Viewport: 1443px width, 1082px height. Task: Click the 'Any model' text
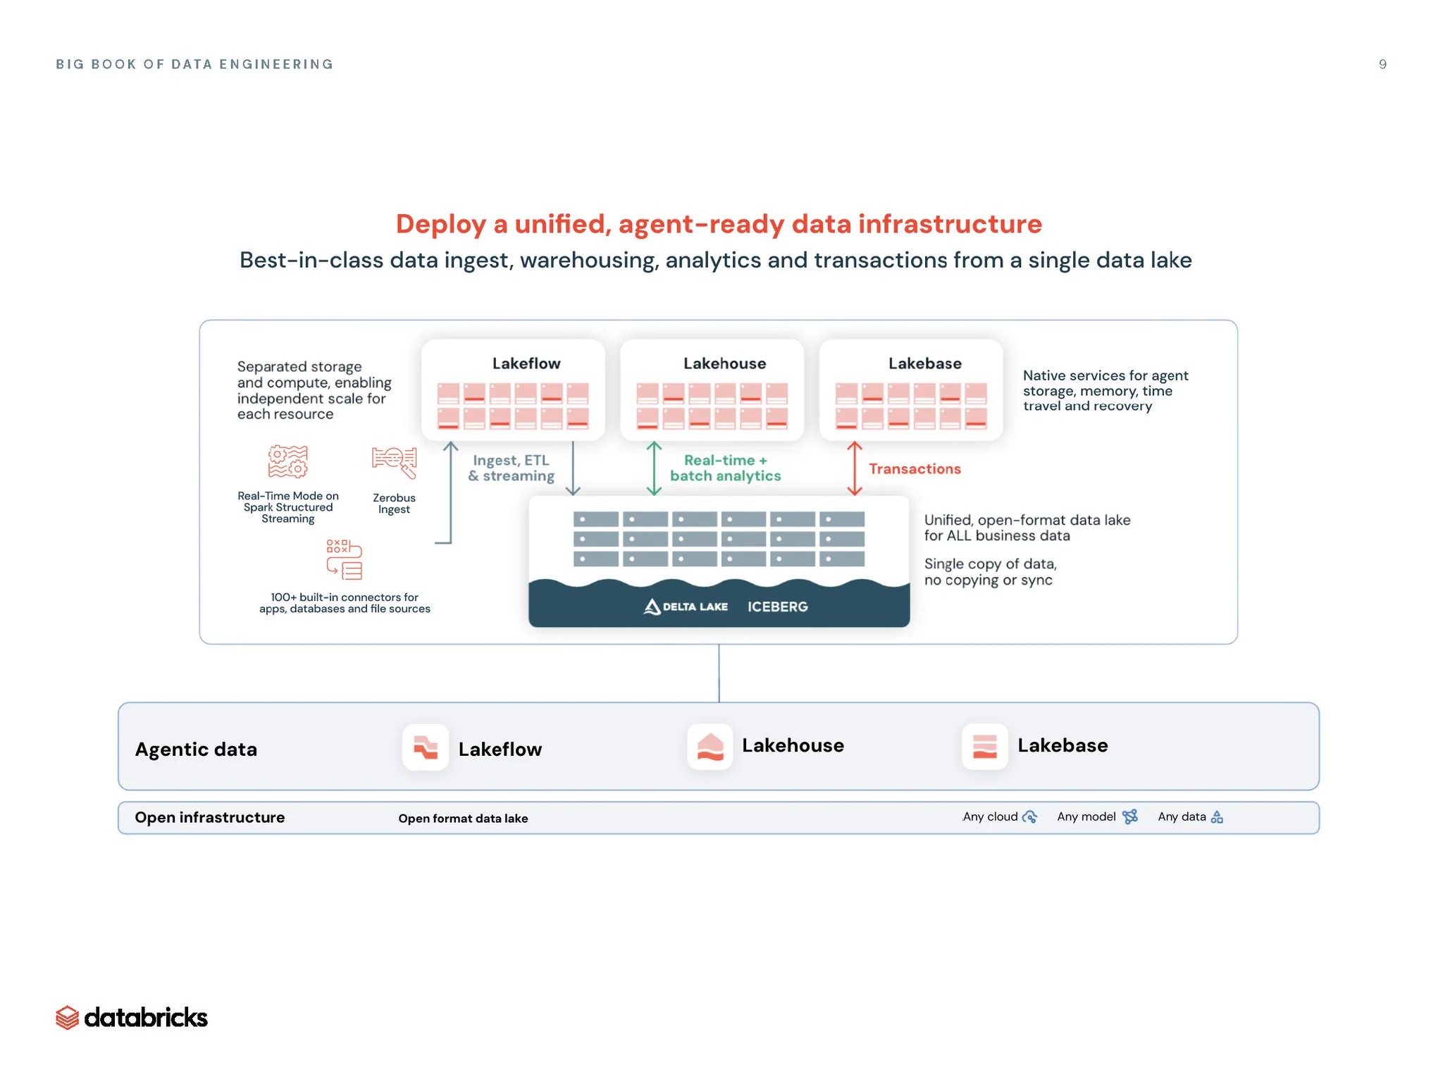1086,816
